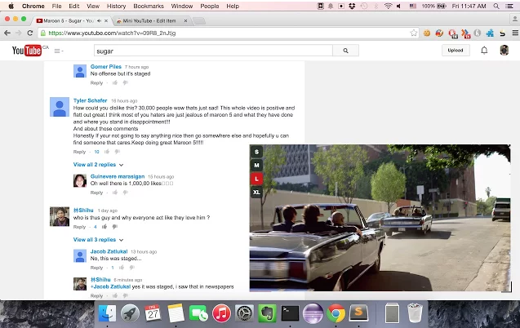Screen dimensions: 520x328
Task: Open Sublime Text from the dock
Action: tap(358, 312)
